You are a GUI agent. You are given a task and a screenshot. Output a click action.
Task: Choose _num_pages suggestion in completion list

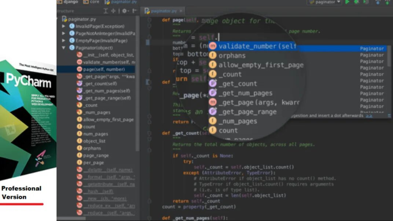click(238, 121)
